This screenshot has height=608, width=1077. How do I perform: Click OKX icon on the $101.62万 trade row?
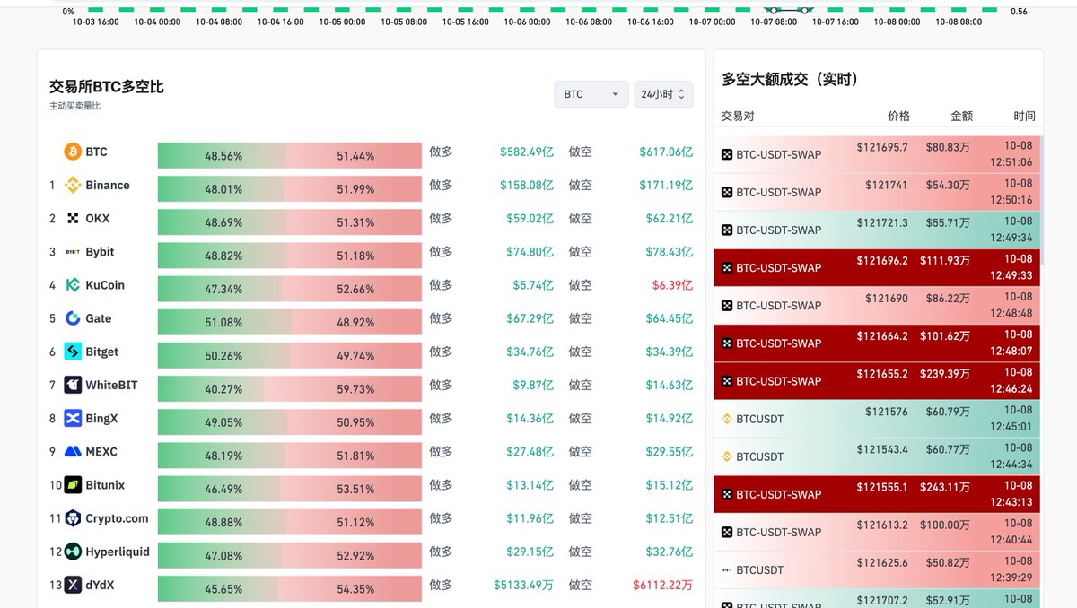[727, 343]
